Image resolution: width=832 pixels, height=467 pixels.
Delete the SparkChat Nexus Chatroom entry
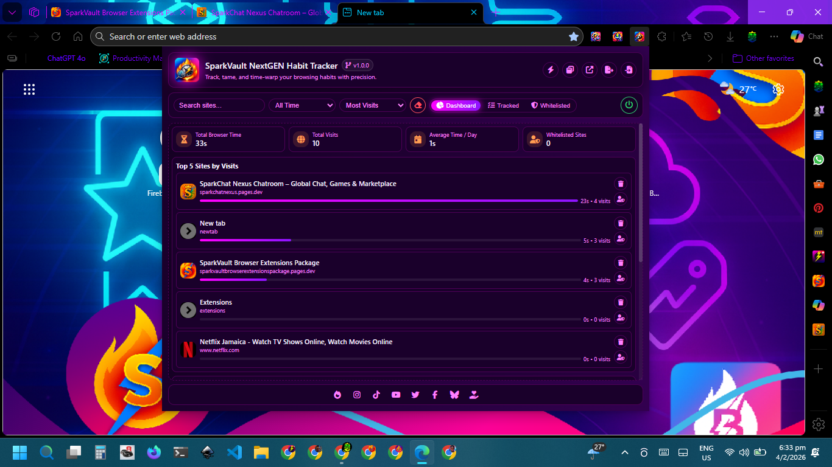[x=621, y=184]
